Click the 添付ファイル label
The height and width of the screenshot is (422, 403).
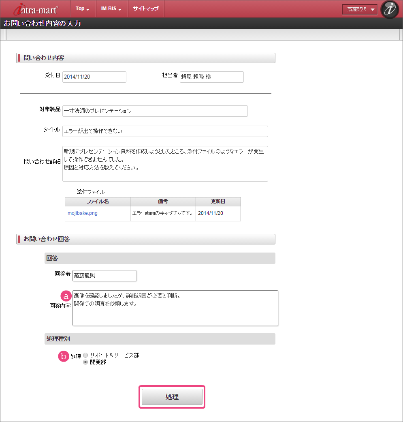[x=91, y=192]
